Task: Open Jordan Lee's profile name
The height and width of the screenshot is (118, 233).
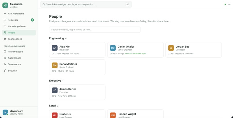Action: pos(182,47)
